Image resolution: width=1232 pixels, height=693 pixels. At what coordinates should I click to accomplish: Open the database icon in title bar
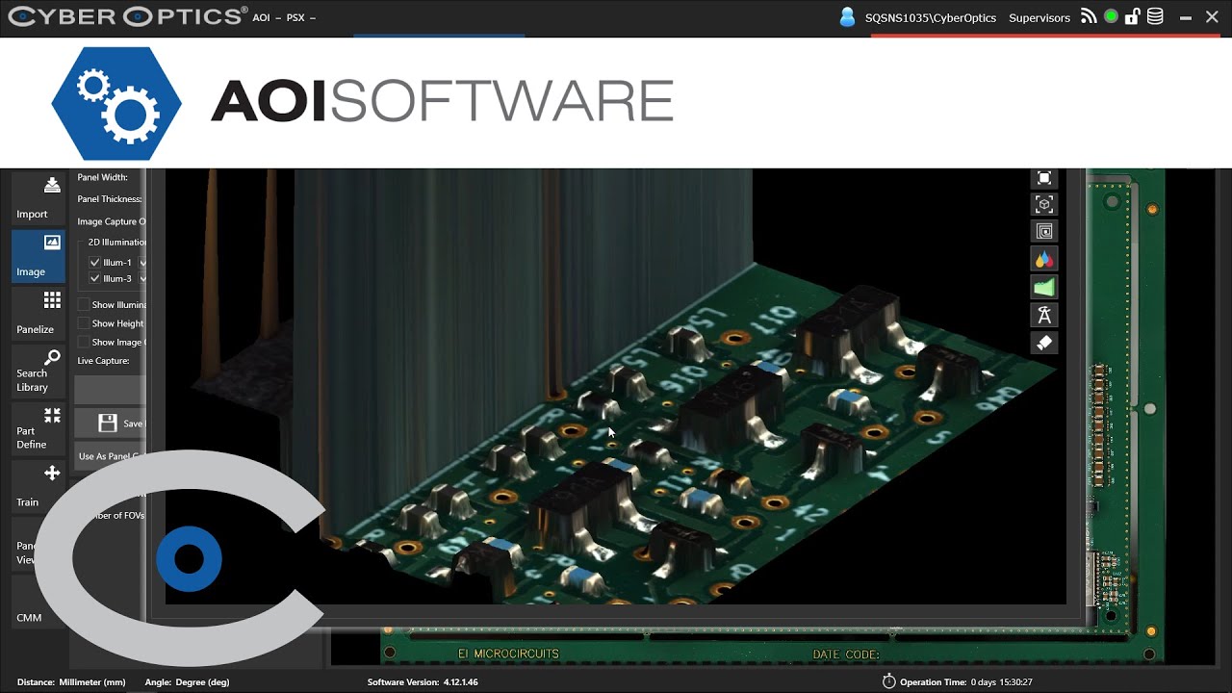1155,16
